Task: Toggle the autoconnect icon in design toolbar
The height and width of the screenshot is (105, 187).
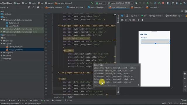Action: [x=130, y=20]
